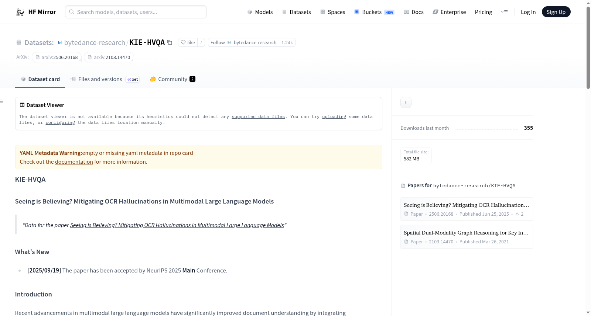Click the HF Mirror logo icon
The image size is (591, 316).
click(20, 12)
